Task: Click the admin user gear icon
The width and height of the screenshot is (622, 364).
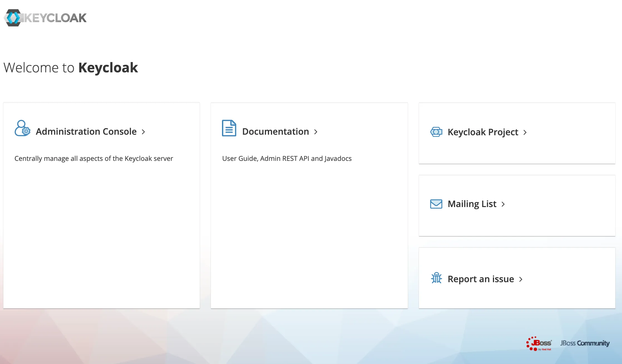Action: pos(22,128)
